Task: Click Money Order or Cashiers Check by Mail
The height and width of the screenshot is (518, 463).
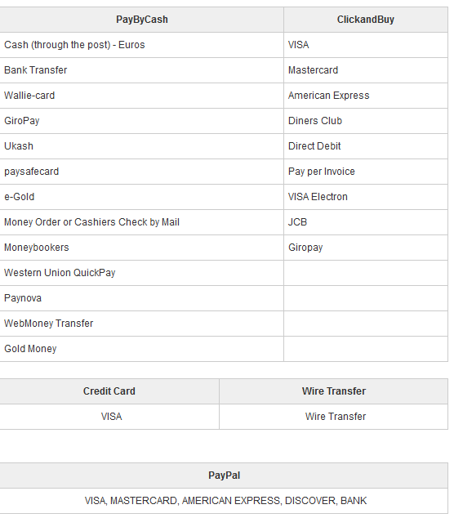Action: coord(91,222)
